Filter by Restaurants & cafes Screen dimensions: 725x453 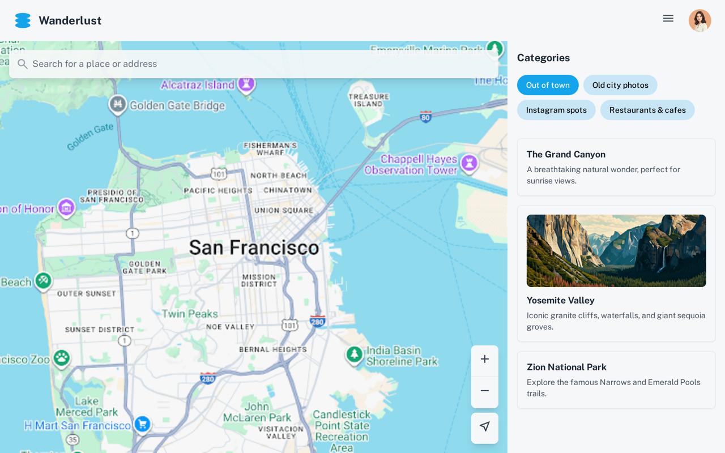click(647, 110)
